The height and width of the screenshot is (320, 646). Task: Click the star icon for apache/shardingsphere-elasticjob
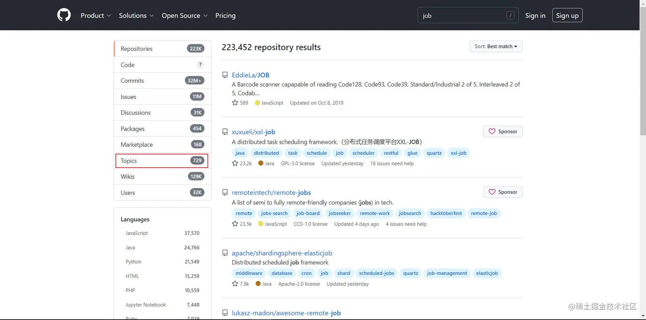235,284
